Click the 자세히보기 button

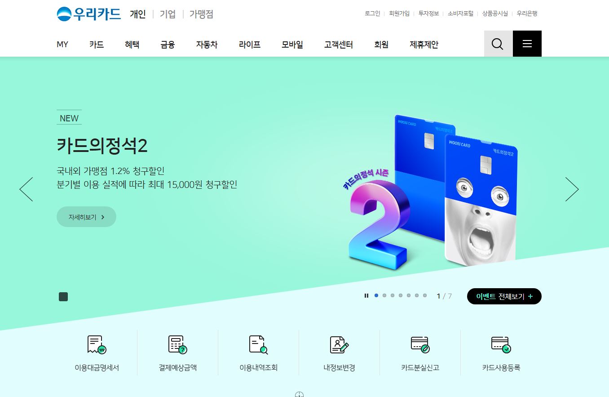[86, 217]
